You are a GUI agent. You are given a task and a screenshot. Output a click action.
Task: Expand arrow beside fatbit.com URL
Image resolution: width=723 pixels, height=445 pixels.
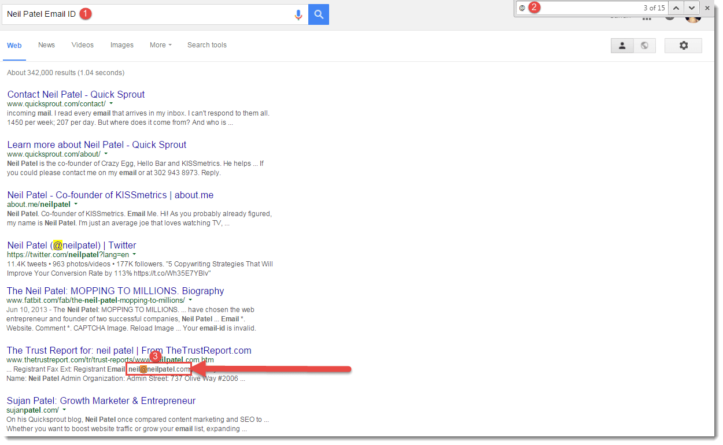point(190,300)
